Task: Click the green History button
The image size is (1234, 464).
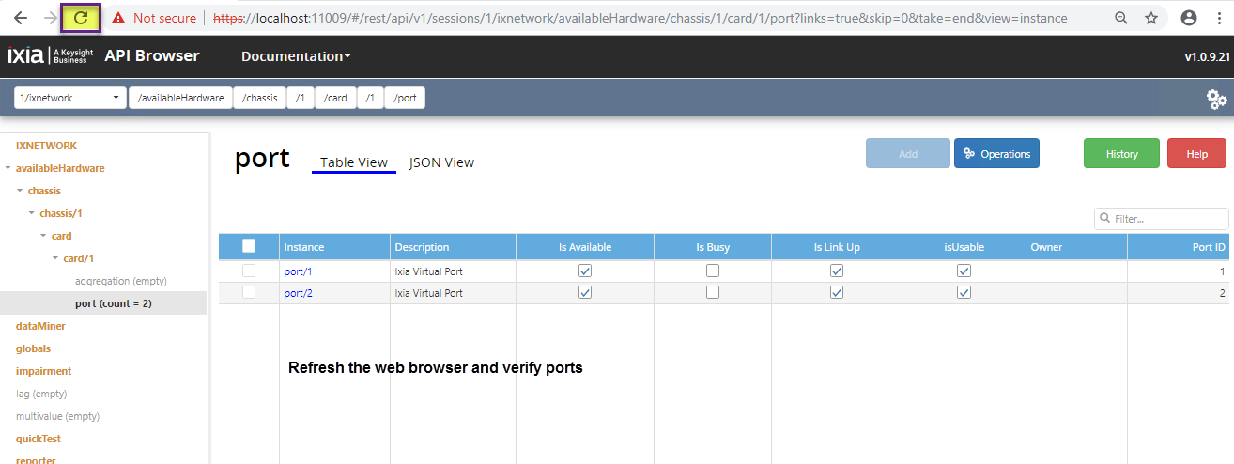Action: click(x=1121, y=154)
